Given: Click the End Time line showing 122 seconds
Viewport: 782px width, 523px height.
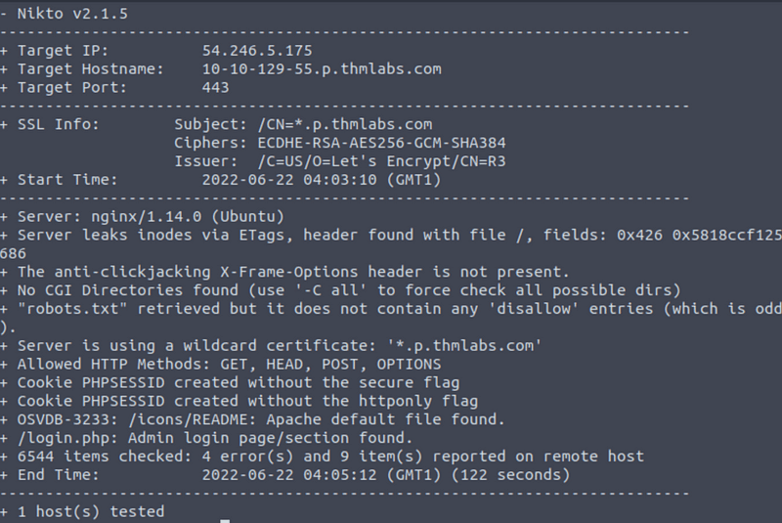Looking at the screenshot, I should pos(293,475).
